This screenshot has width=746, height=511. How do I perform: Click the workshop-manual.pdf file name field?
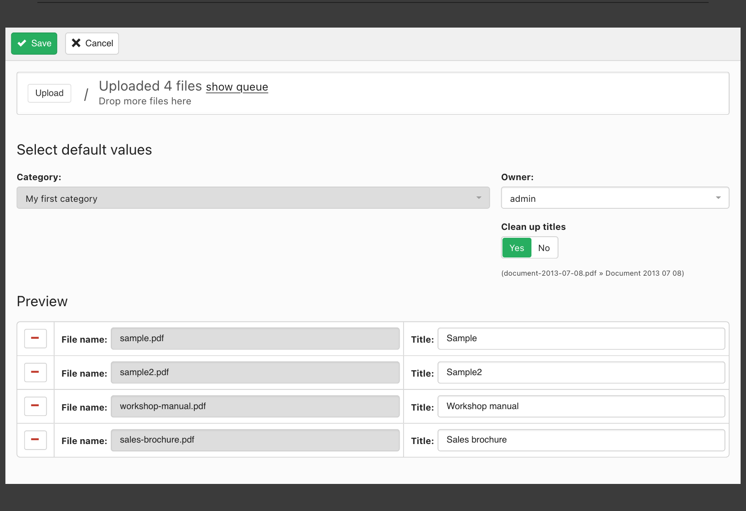click(x=255, y=407)
